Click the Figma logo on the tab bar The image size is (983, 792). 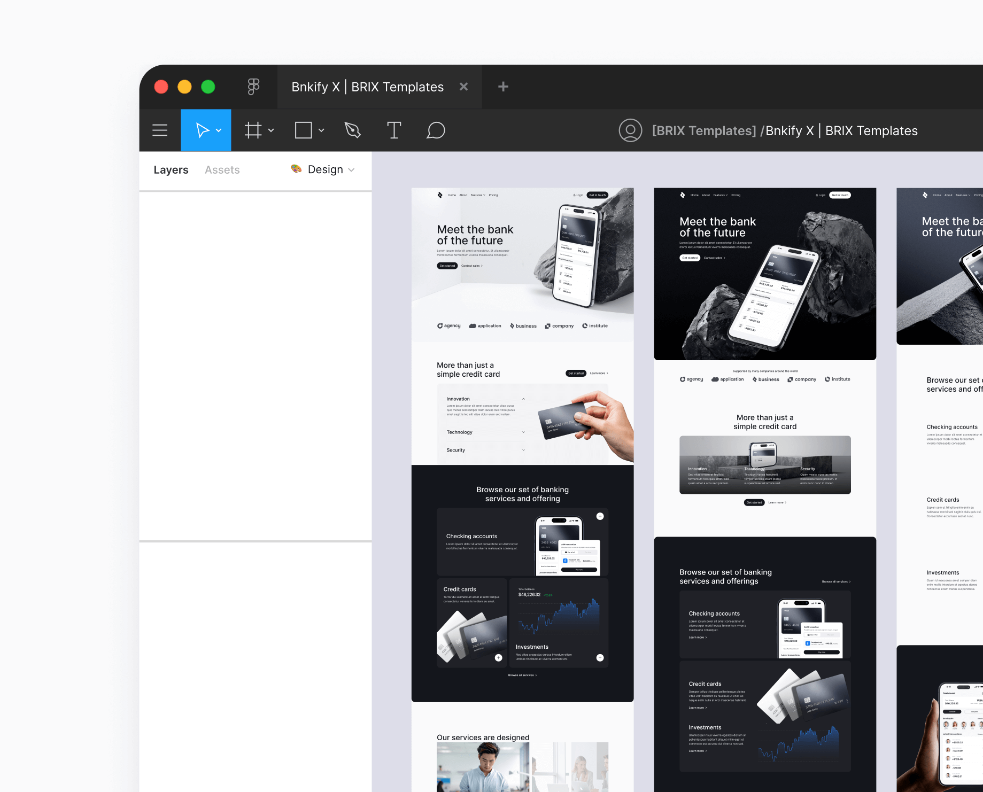[252, 87]
